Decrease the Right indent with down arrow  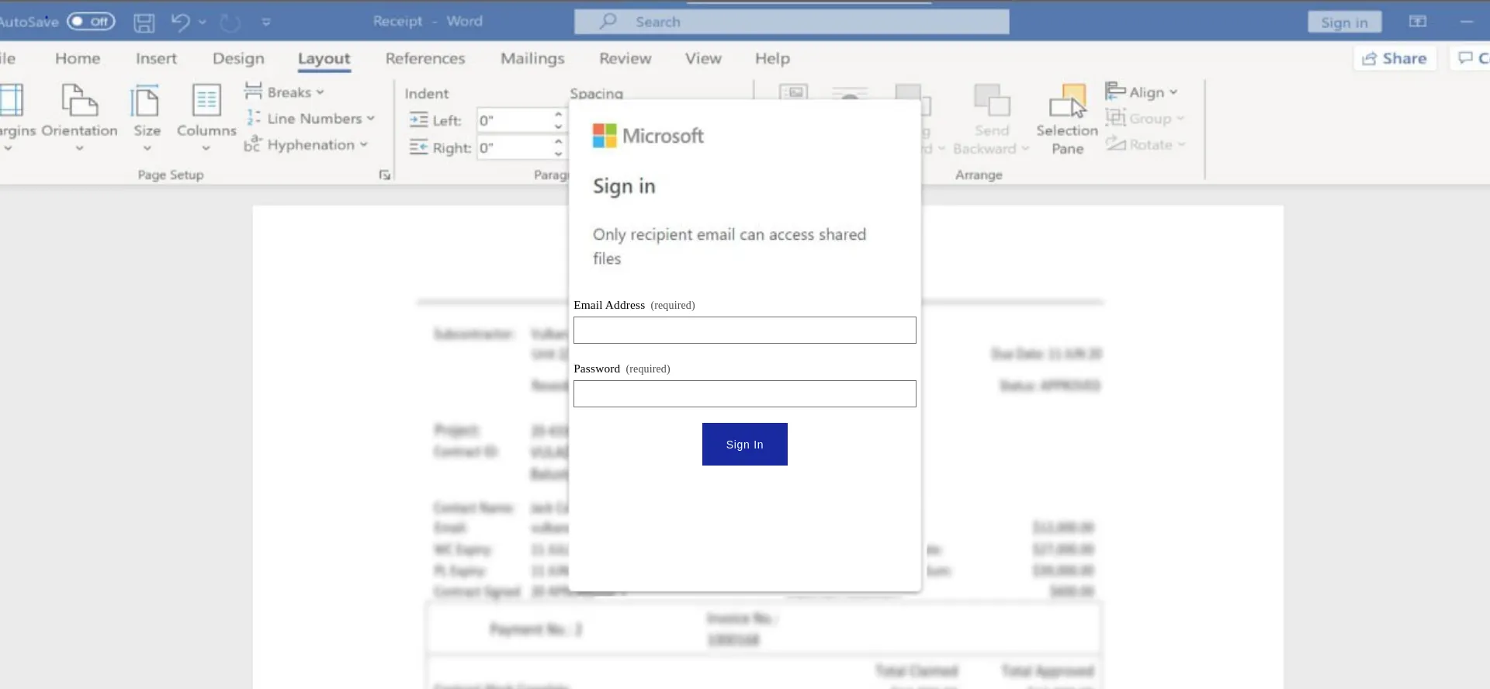pyautogui.click(x=558, y=154)
